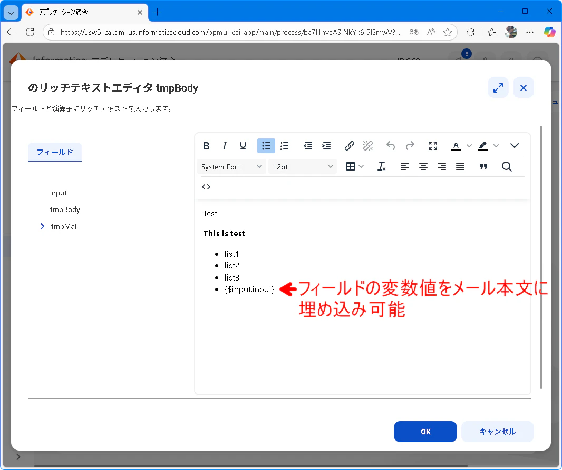Toggle Italic formatting in editor toolbar

pyautogui.click(x=225, y=146)
